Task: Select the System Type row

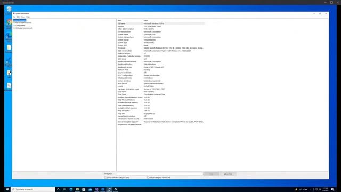Action: pyautogui.click(x=161, y=43)
